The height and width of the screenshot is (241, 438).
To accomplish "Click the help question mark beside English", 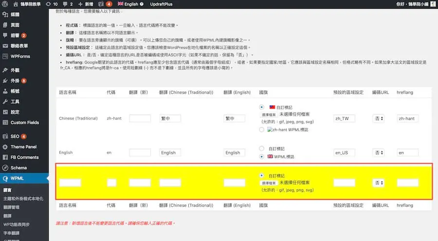I will pyautogui.click(x=142, y=4).
